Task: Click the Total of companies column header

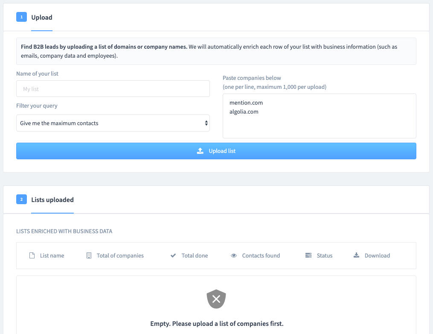Action: pos(120,255)
